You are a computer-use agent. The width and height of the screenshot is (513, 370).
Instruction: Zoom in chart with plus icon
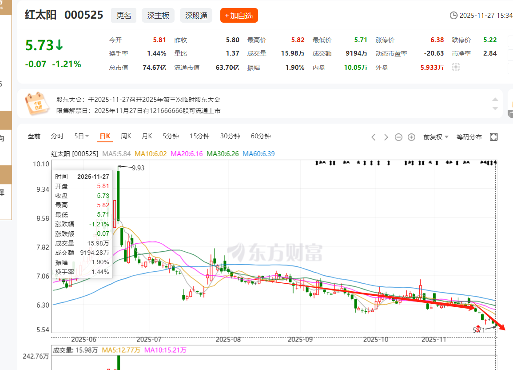tap(411, 137)
